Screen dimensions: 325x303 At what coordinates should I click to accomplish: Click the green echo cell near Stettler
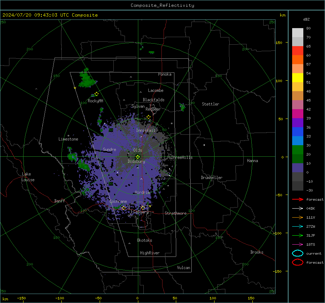pyautogui.click(x=182, y=107)
